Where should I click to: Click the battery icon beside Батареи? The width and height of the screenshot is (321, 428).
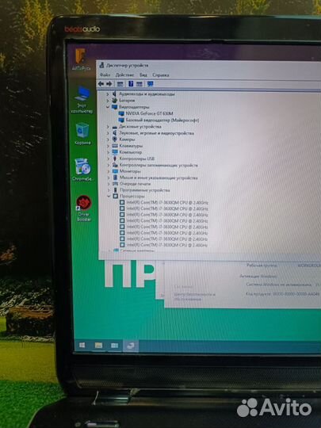coord(114,101)
